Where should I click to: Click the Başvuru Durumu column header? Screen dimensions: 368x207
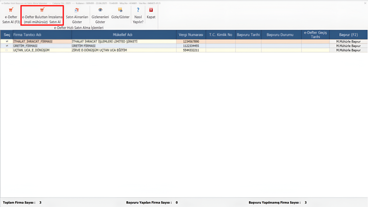281,35
